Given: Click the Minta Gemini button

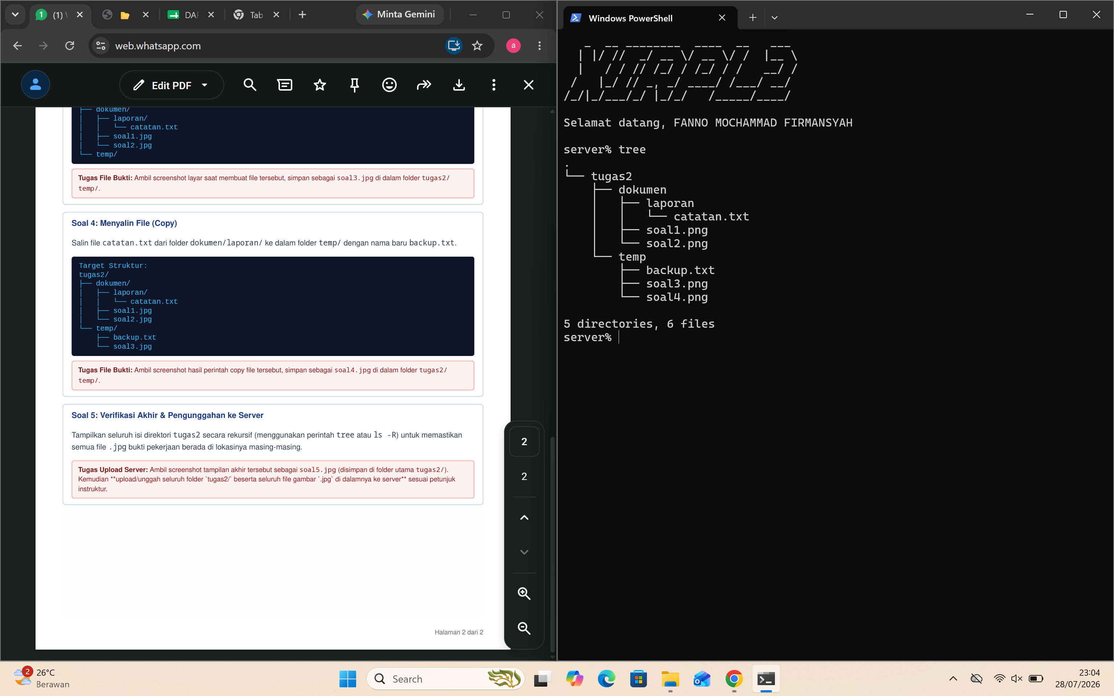Looking at the screenshot, I should click(x=399, y=14).
